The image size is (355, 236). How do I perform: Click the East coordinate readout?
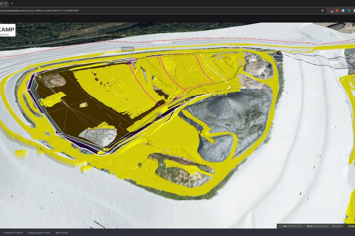point(292,226)
